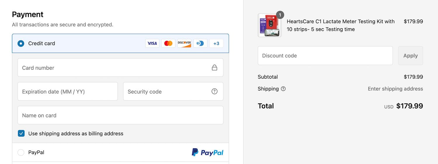Click the Diners Club card icon
This screenshot has width=438, height=164.
point(200,43)
